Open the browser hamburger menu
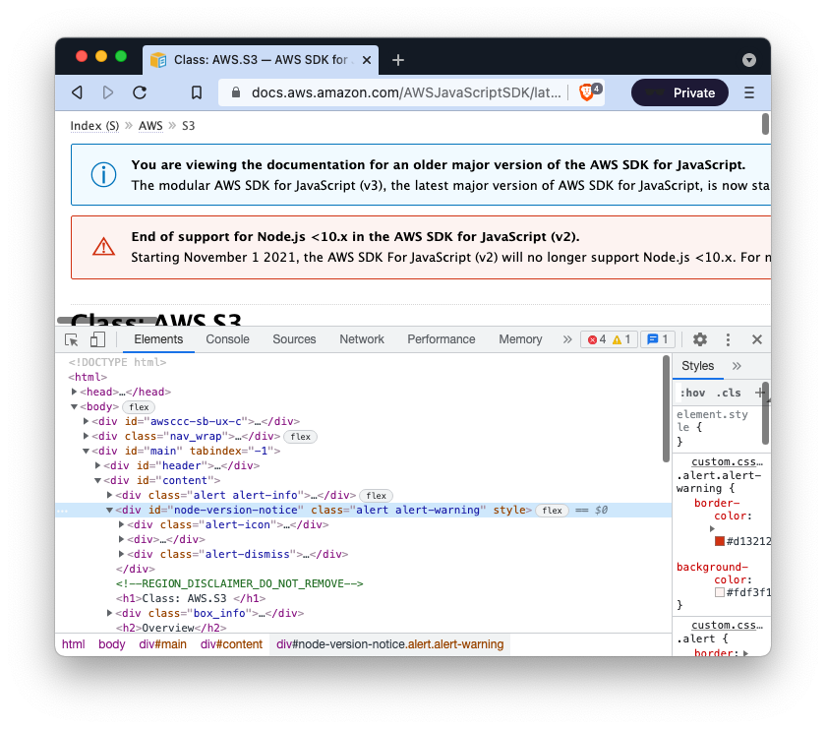826x729 pixels. tap(749, 92)
